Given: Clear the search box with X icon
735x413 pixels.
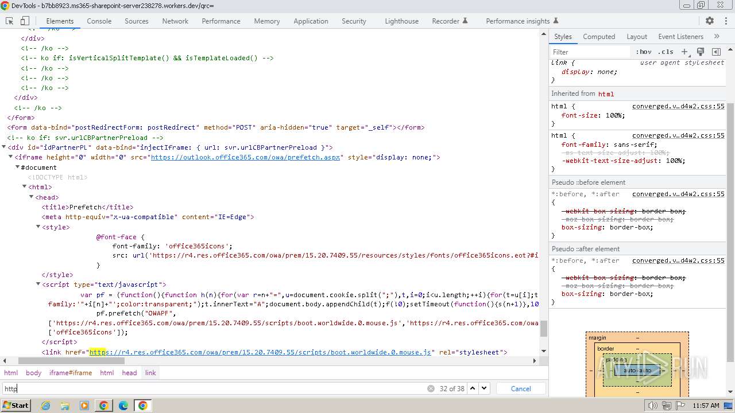Looking at the screenshot, I should click(431, 388).
